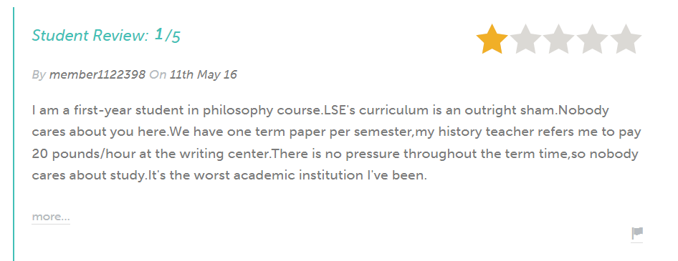Click the line ending 'institution I've been.'

coord(229,176)
